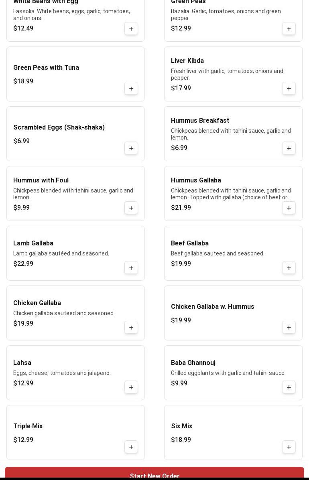Tap plus button for Chicken Gallaba

131,327
